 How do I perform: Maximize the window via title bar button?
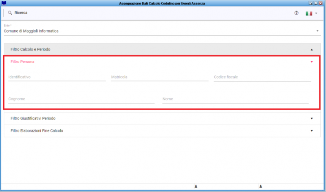coord(315,3)
